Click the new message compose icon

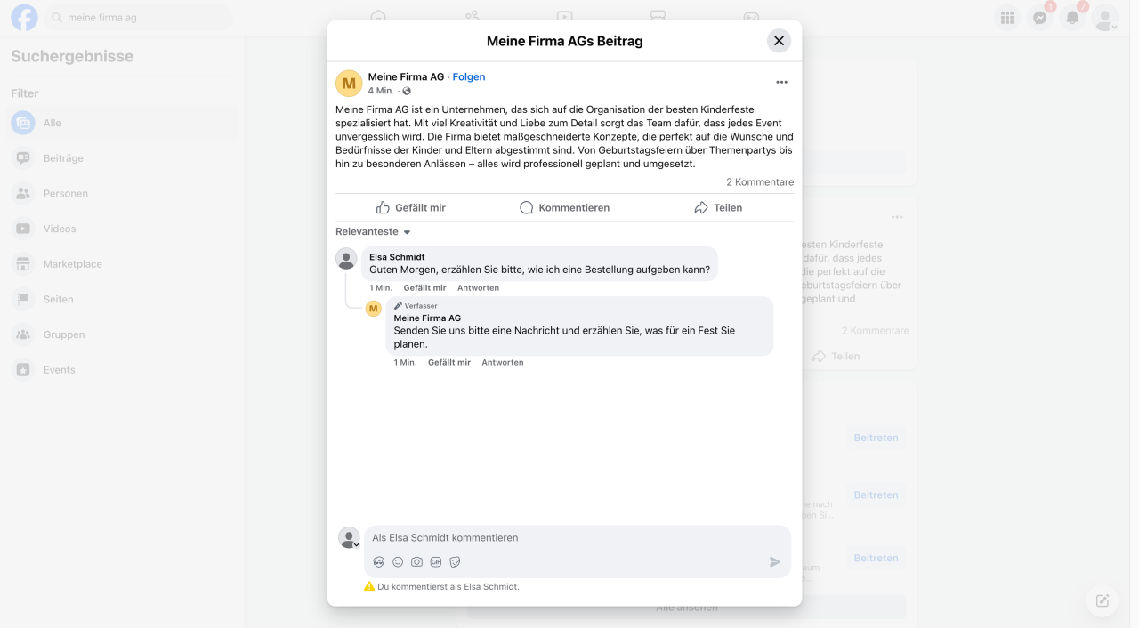pos(1103,600)
